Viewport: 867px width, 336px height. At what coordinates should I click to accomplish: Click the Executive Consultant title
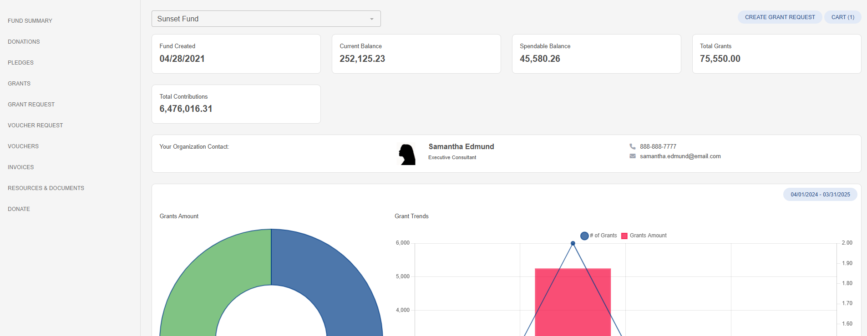[x=452, y=157]
